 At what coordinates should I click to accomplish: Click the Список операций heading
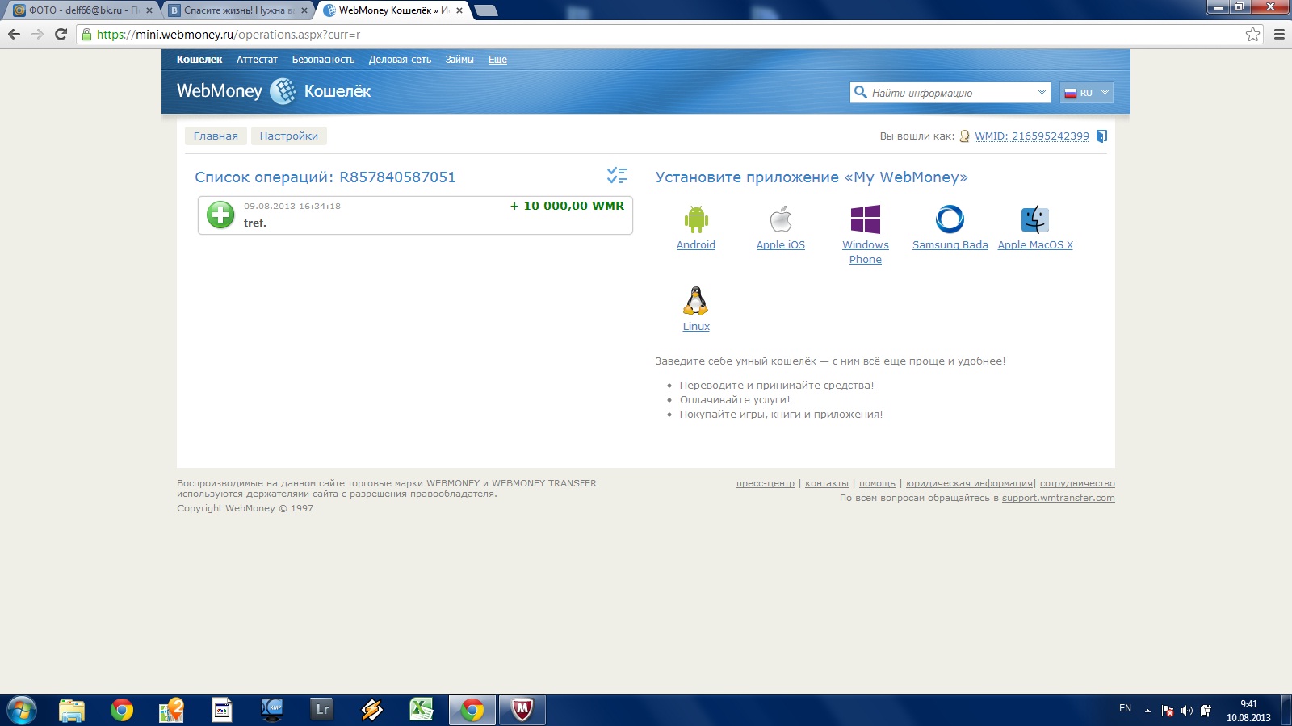pyautogui.click(x=325, y=177)
